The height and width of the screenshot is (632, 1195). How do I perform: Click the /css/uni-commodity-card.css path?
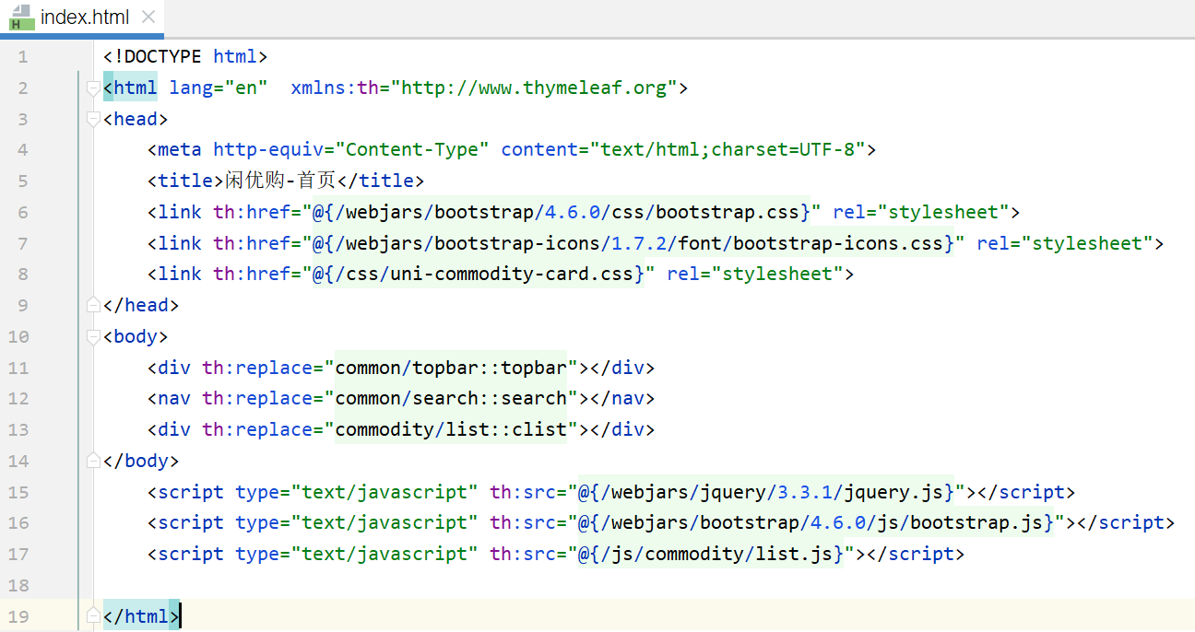479,274
